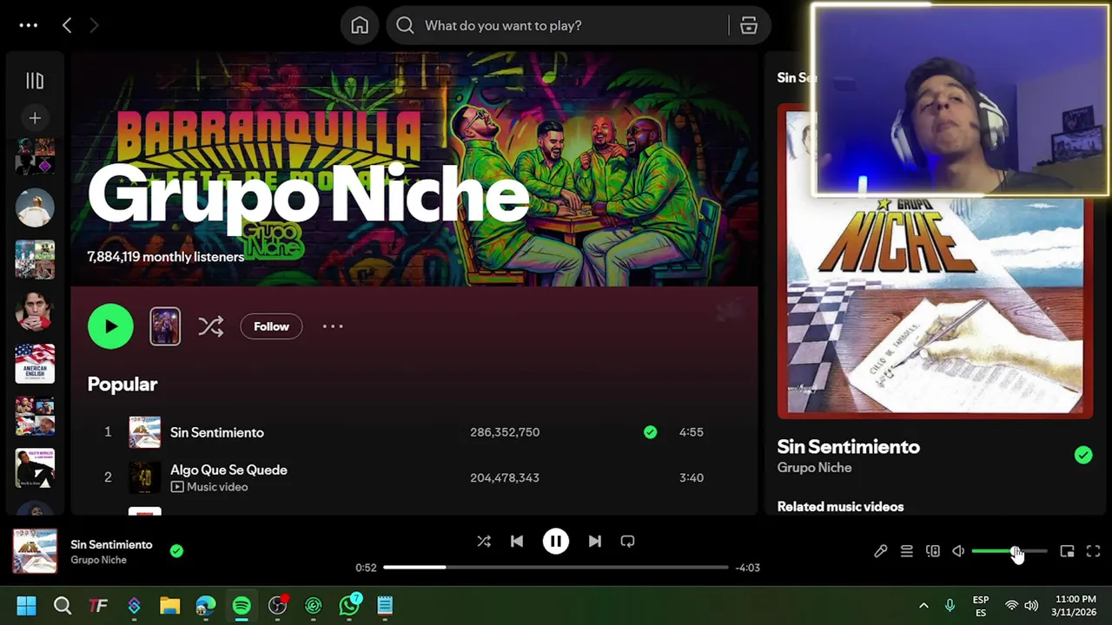The height and width of the screenshot is (625, 1112).
Task: Open Notepad from the taskbar
Action: [x=385, y=605]
